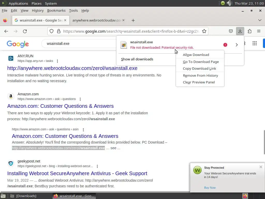Bookmark this page with the star
This screenshot has height=199, width=265.
(x=204, y=31)
